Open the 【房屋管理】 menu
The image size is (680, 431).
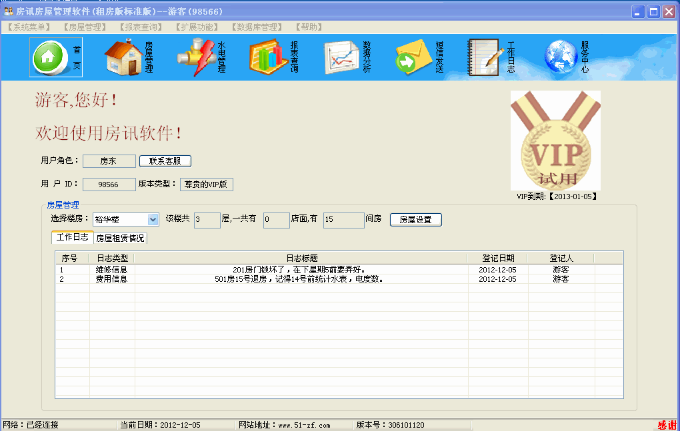pos(85,27)
